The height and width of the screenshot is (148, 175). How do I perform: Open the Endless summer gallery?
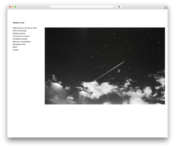point(19,33)
